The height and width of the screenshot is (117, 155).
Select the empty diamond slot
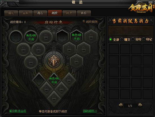coord(39,80)
